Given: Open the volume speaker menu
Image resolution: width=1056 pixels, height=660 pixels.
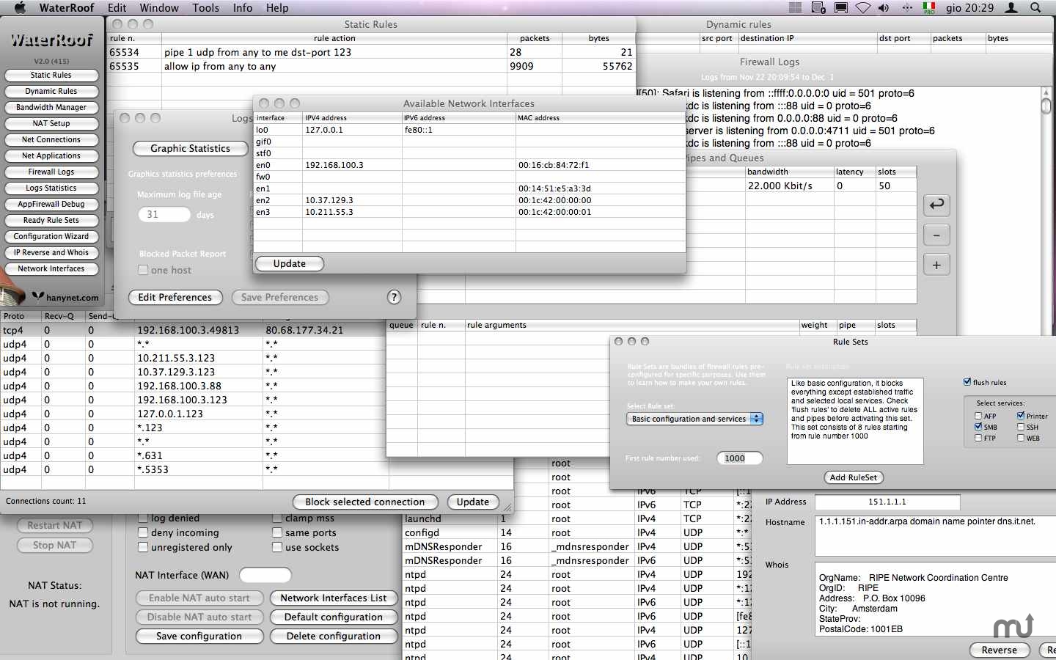Looking at the screenshot, I should (x=884, y=7).
